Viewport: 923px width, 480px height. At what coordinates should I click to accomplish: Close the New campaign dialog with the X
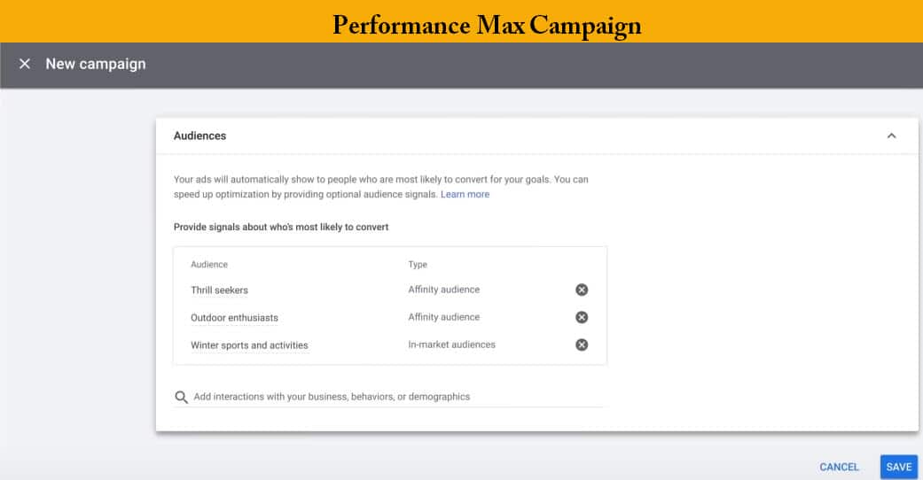point(25,64)
